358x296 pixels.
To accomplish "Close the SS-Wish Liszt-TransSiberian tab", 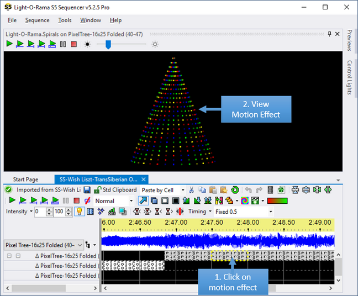I will pyautogui.click(x=144, y=179).
